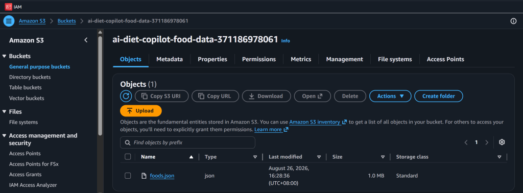The width and height of the screenshot is (523, 193).
Task: Click the Find objects by prefix field
Action: [187, 142]
